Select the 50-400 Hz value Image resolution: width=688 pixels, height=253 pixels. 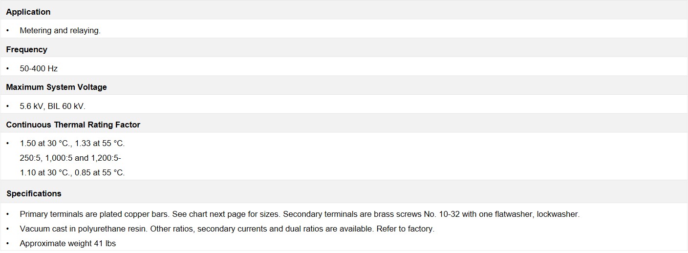pos(39,68)
